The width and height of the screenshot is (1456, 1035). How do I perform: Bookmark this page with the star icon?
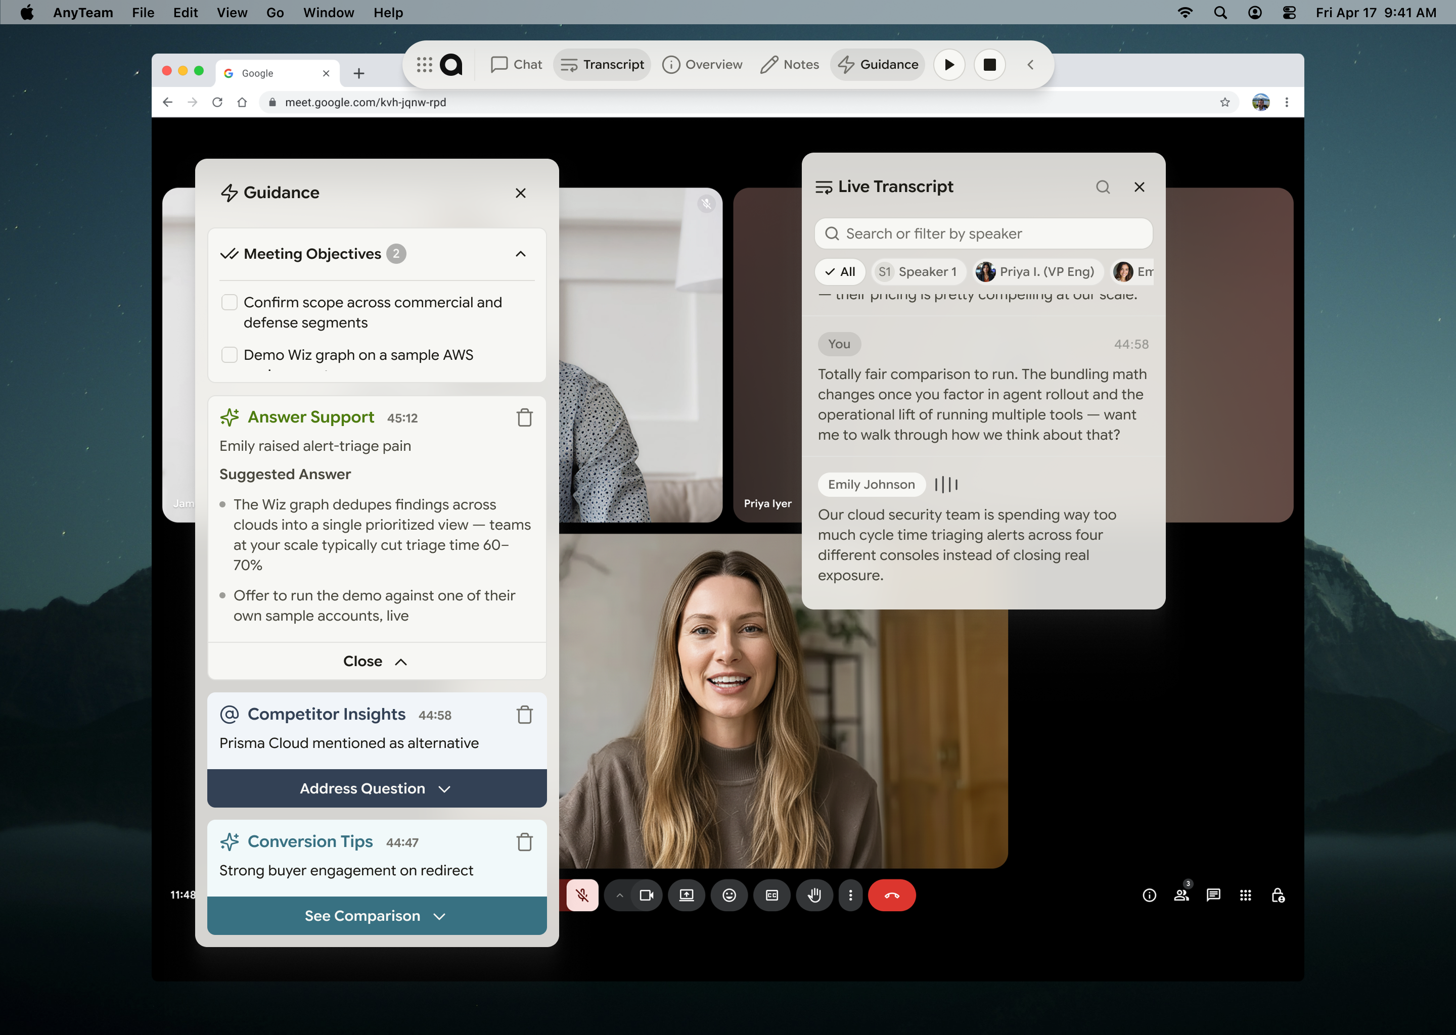click(1224, 102)
